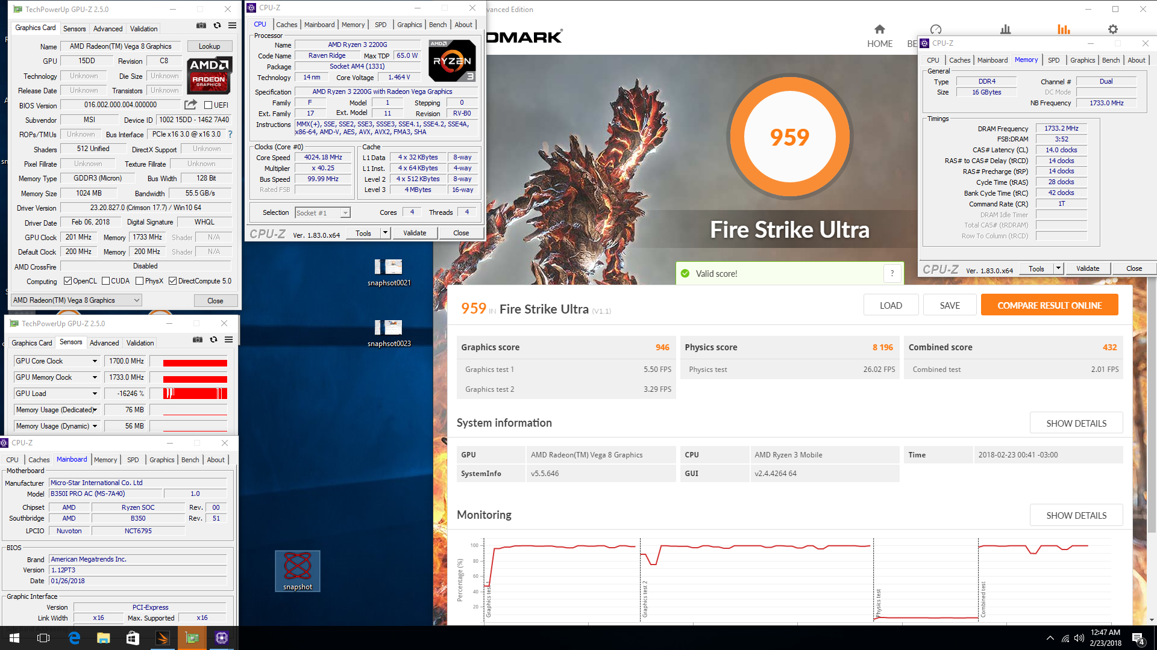The width and height of the screenshot is (1157, 650).
Task: Open 3DMark stress test gauge icon
Action: click(936, 29)
